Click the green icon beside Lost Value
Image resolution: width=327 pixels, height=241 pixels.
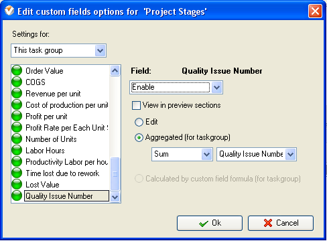point(17,184)
